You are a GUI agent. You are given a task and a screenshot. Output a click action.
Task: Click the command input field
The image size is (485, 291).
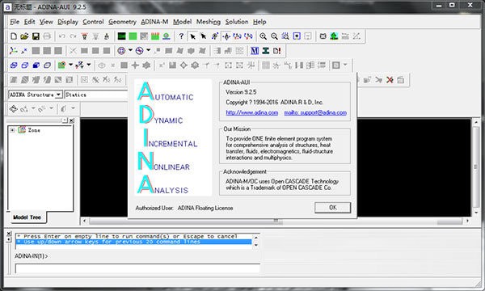[137, 268]
